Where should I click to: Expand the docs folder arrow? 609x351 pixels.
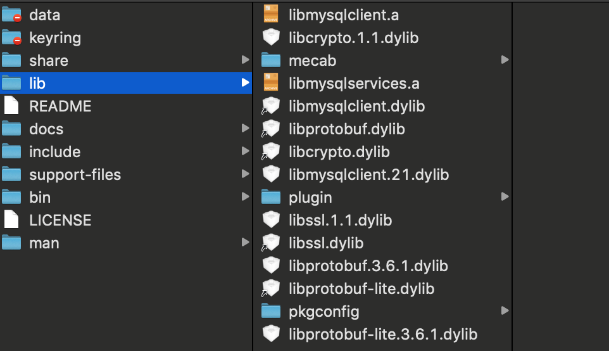point(245,128)
